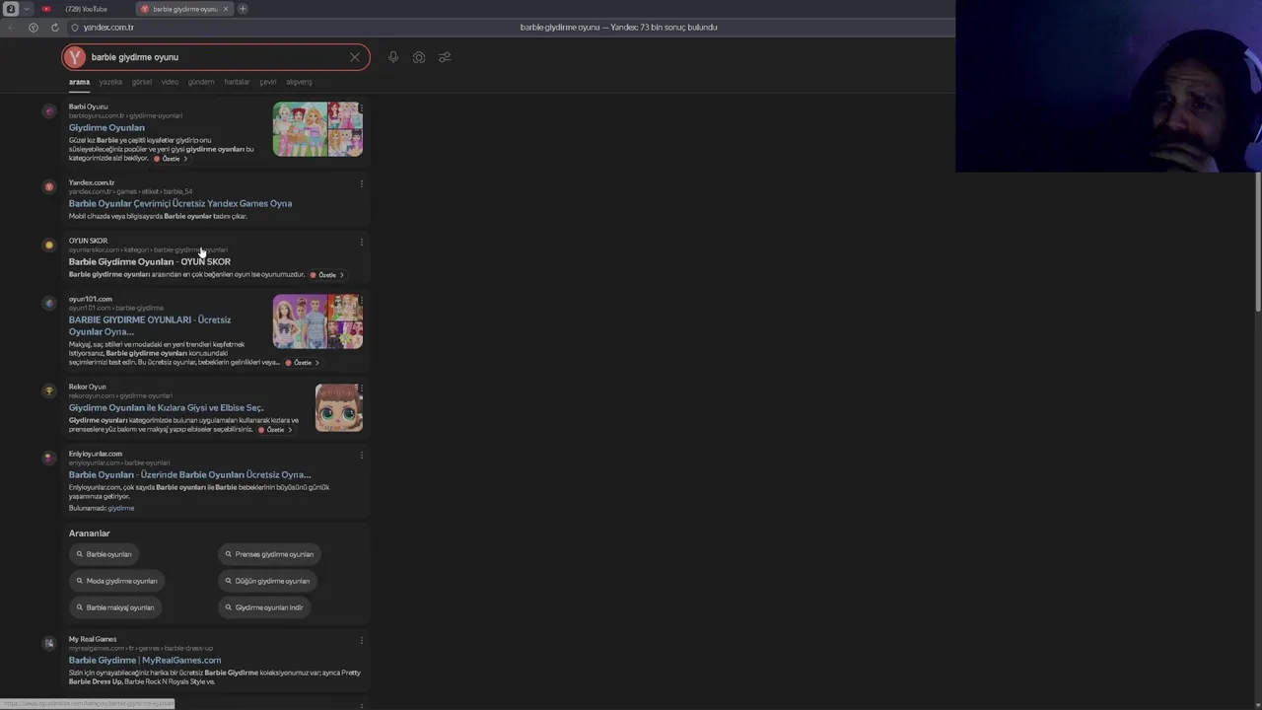Click the oyun101.com favicon
This screenshot has height=710, width=1262.
pos(49,303)
